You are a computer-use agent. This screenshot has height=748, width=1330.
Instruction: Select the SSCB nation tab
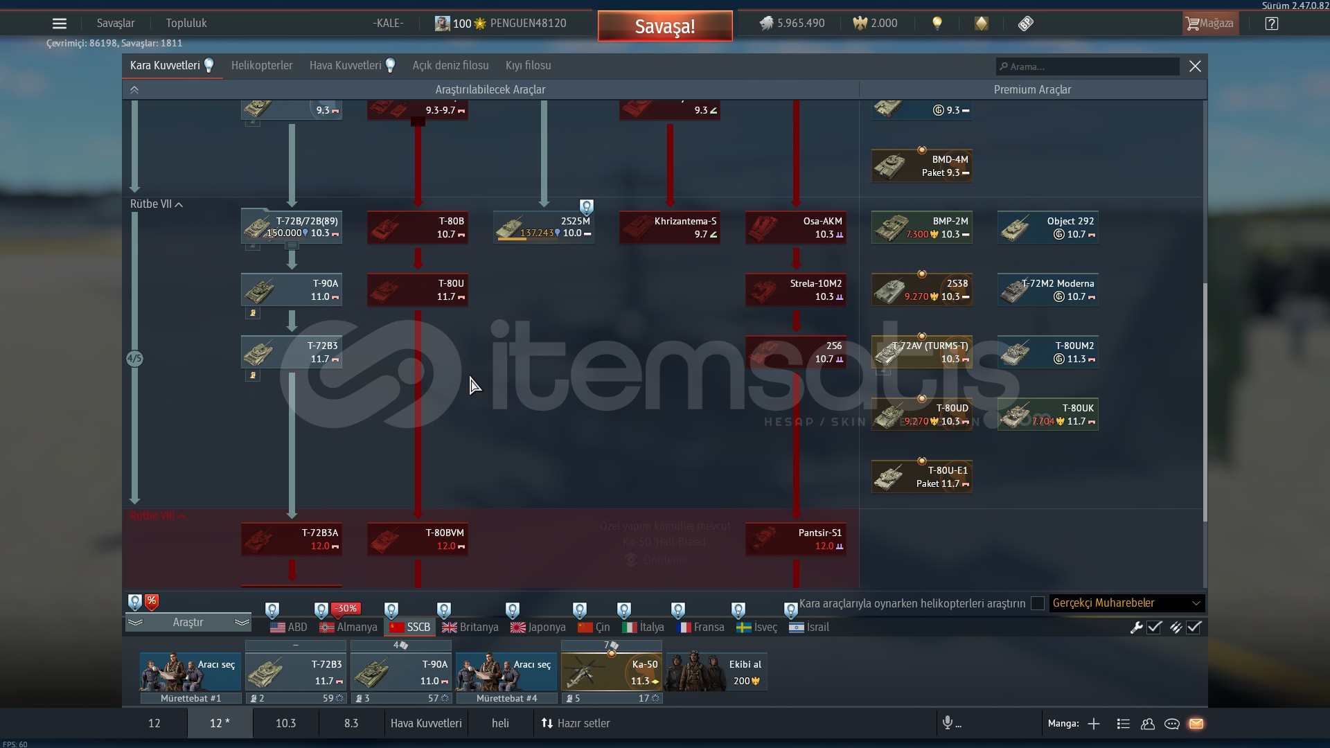click(410, 627)
